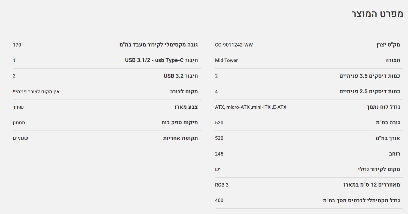Click the "Mid Tower" value
The image size is (408, 214).
226,60
